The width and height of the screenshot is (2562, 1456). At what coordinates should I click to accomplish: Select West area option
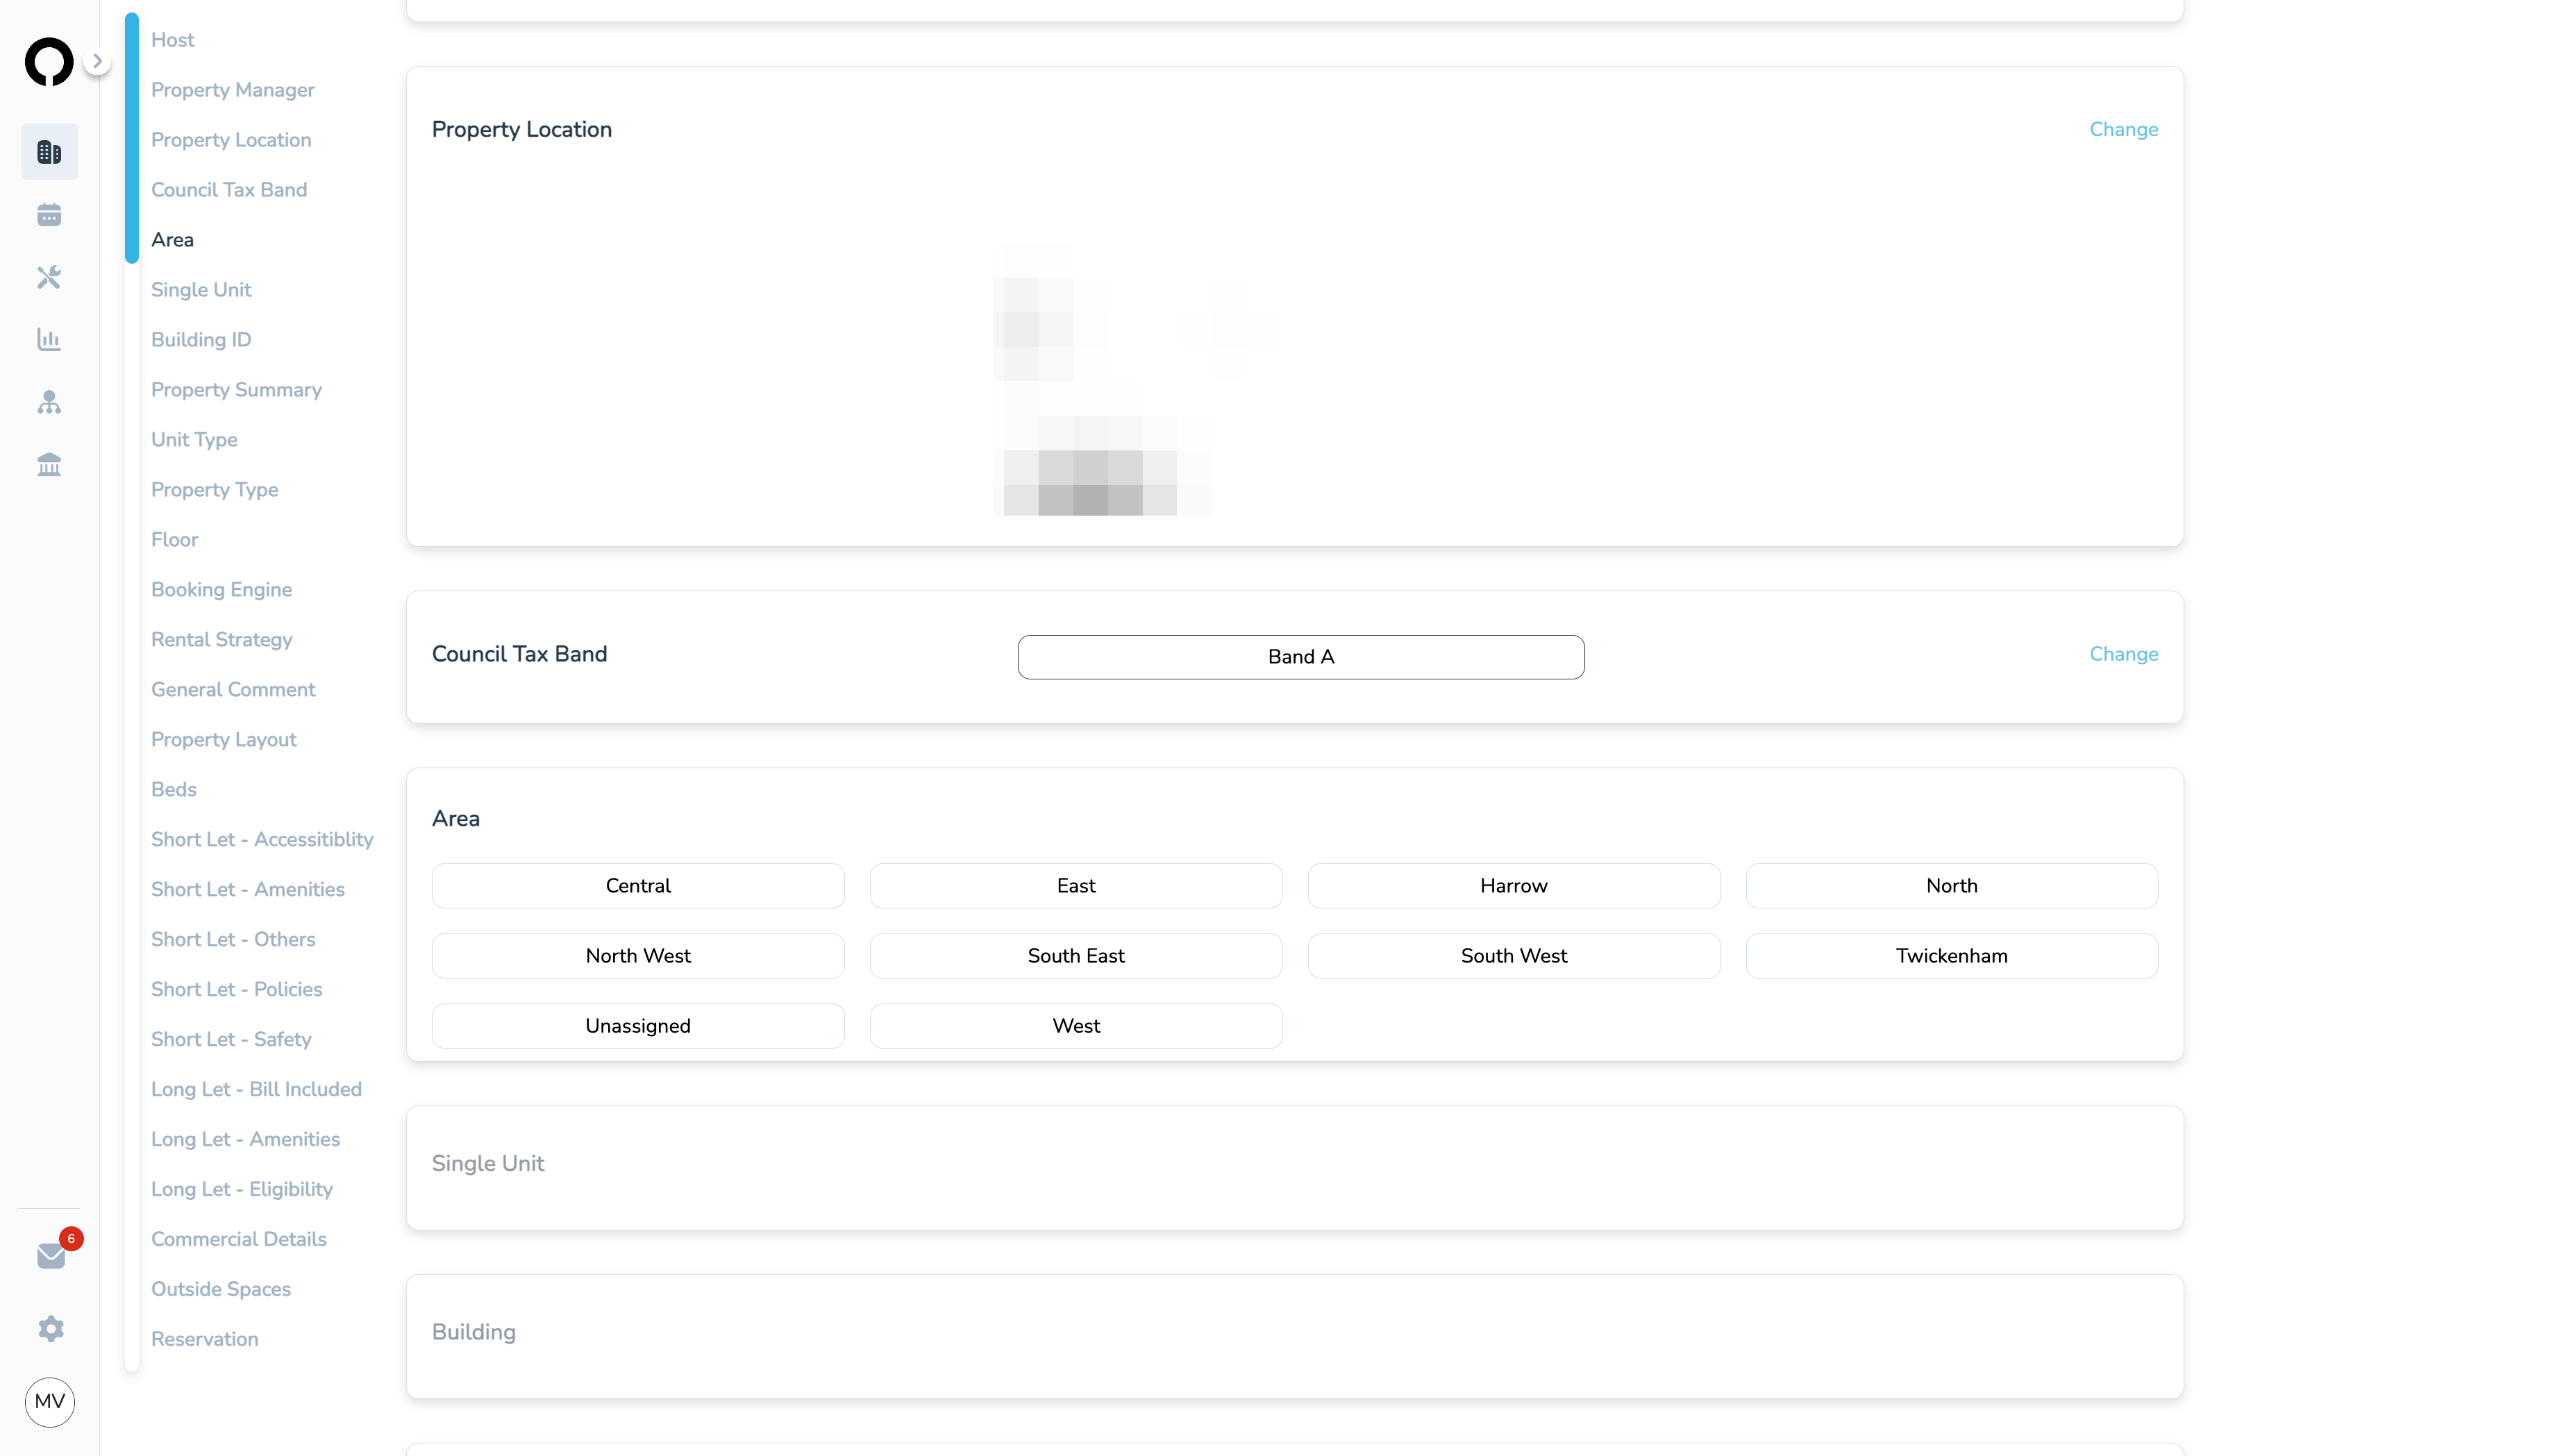(x=1075, y=1026)
